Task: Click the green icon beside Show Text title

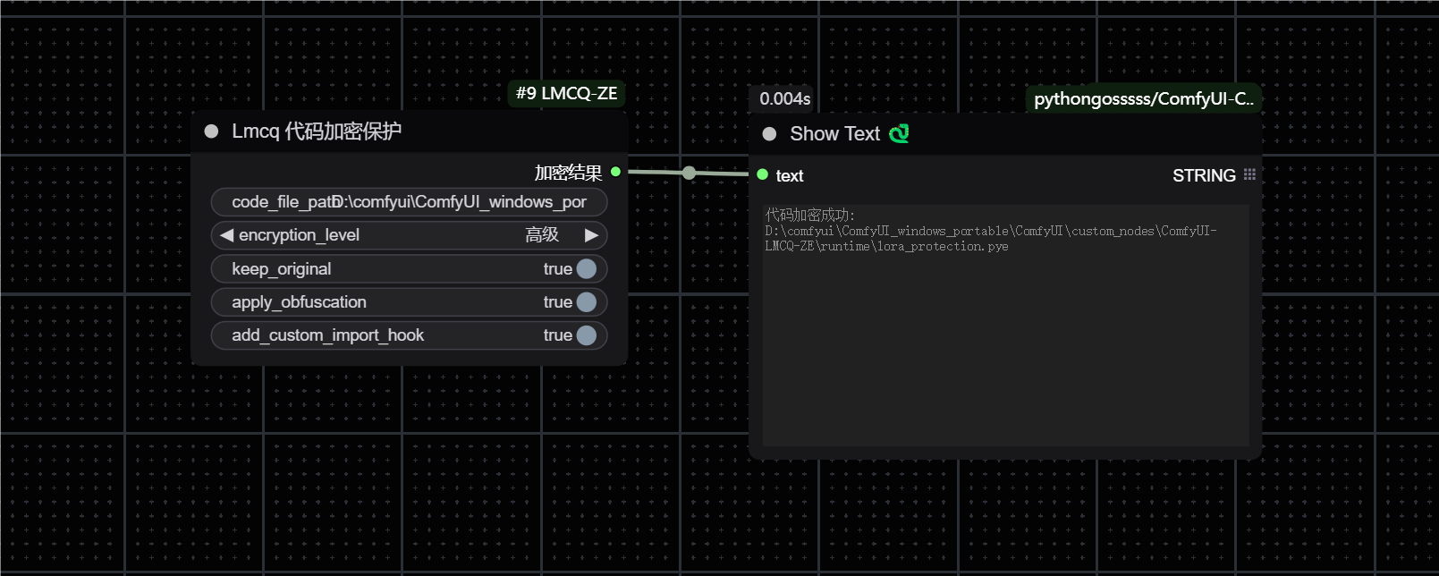Action: coord(899,133)
